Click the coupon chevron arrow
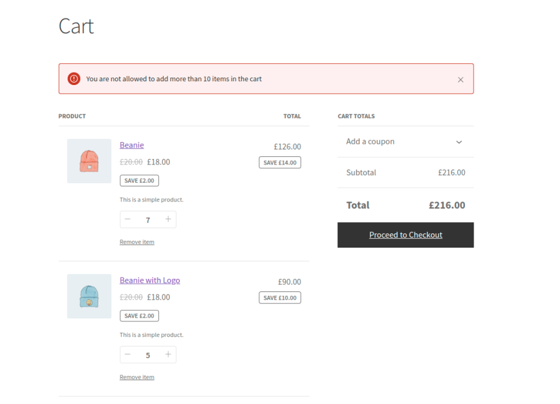Viewport: 560px width, 404px height. [x=459, y=142]
